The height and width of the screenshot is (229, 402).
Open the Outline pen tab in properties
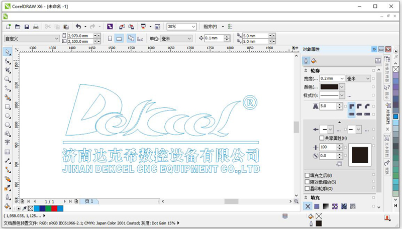(x=306, y=61)
